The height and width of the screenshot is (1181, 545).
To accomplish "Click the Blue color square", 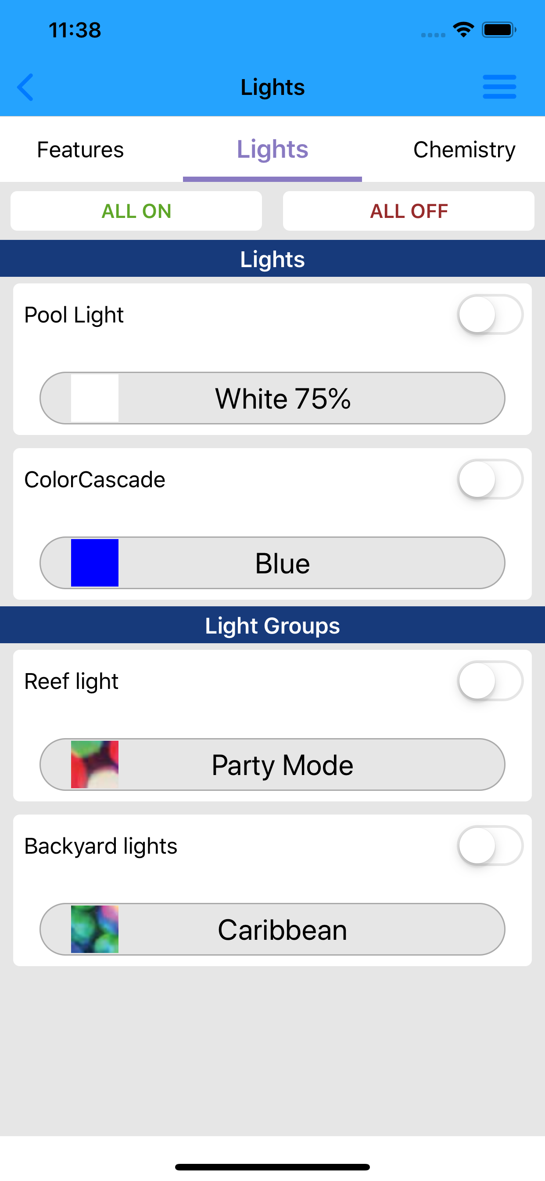I will pyautogui.click(x=94, y=562).
